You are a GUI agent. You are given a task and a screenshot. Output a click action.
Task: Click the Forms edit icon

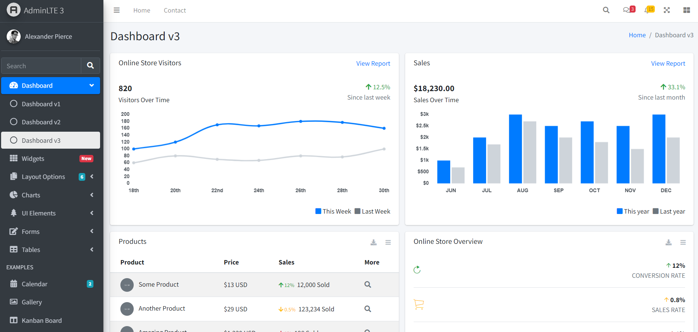click(14, 231)
